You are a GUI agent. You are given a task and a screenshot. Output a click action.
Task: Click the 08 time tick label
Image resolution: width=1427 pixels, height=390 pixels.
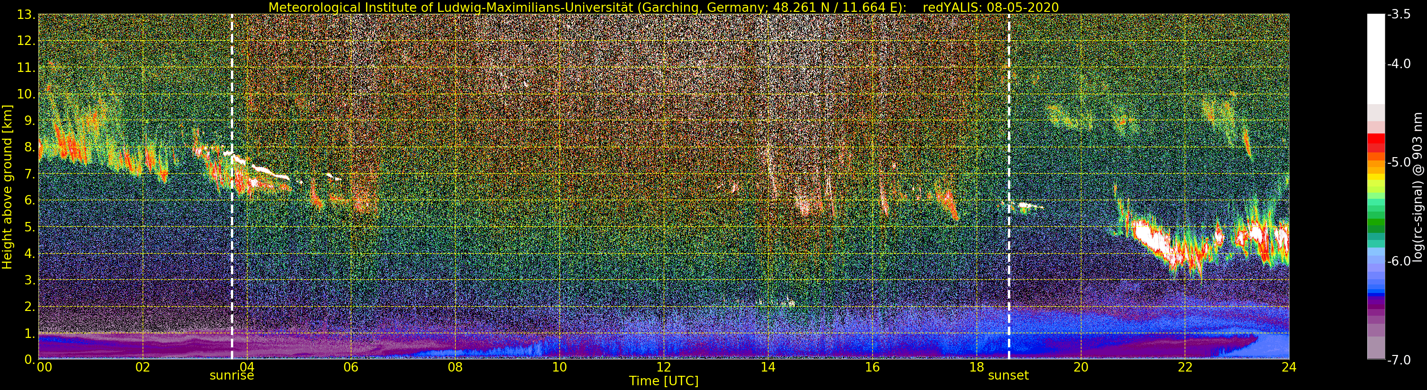click(x=455, y=367)
